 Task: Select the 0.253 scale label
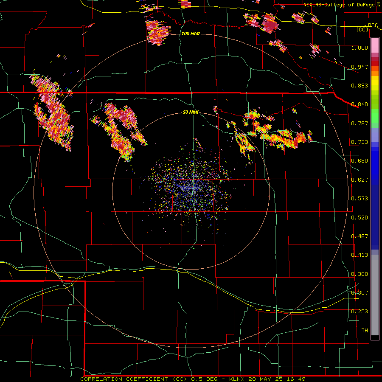(x=360, y=312)
